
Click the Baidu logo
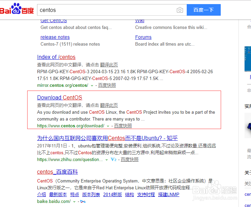click(17, 9)
